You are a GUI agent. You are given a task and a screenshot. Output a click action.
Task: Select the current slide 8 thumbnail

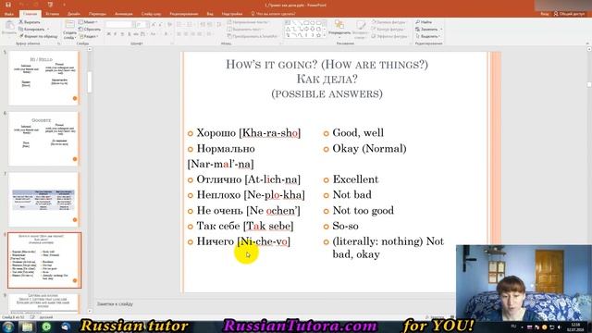[x=44, y=261]
